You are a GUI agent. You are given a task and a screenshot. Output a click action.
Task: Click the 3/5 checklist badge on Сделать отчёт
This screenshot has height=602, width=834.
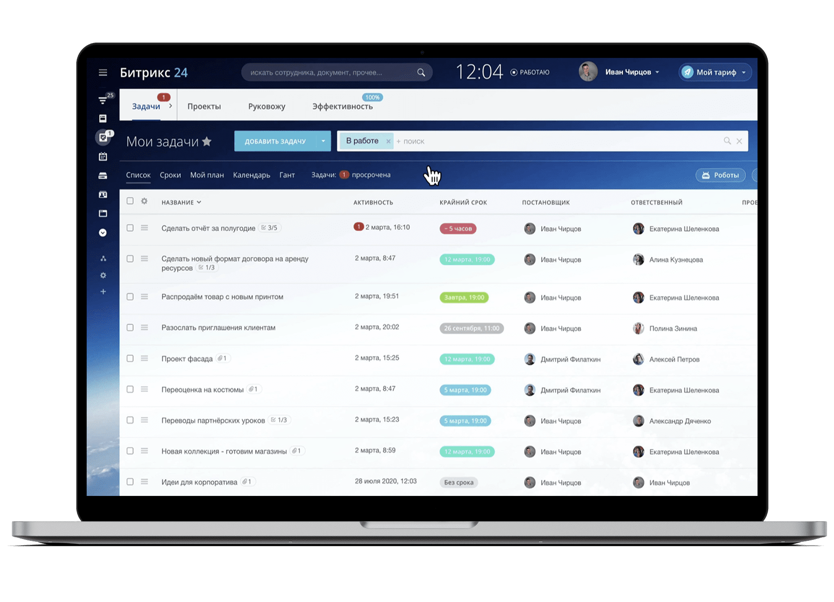point(269,228)
